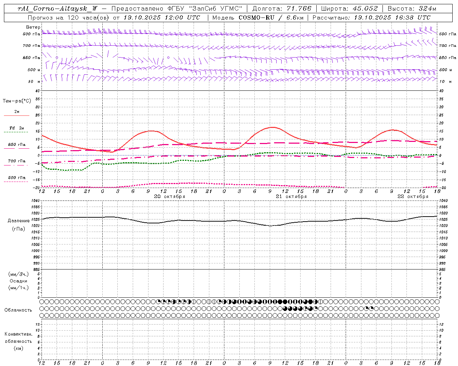The image size is (458, 366).
Task: Click the station title rAl_Gorno-Altaysk_W
Action: (57, 9)
